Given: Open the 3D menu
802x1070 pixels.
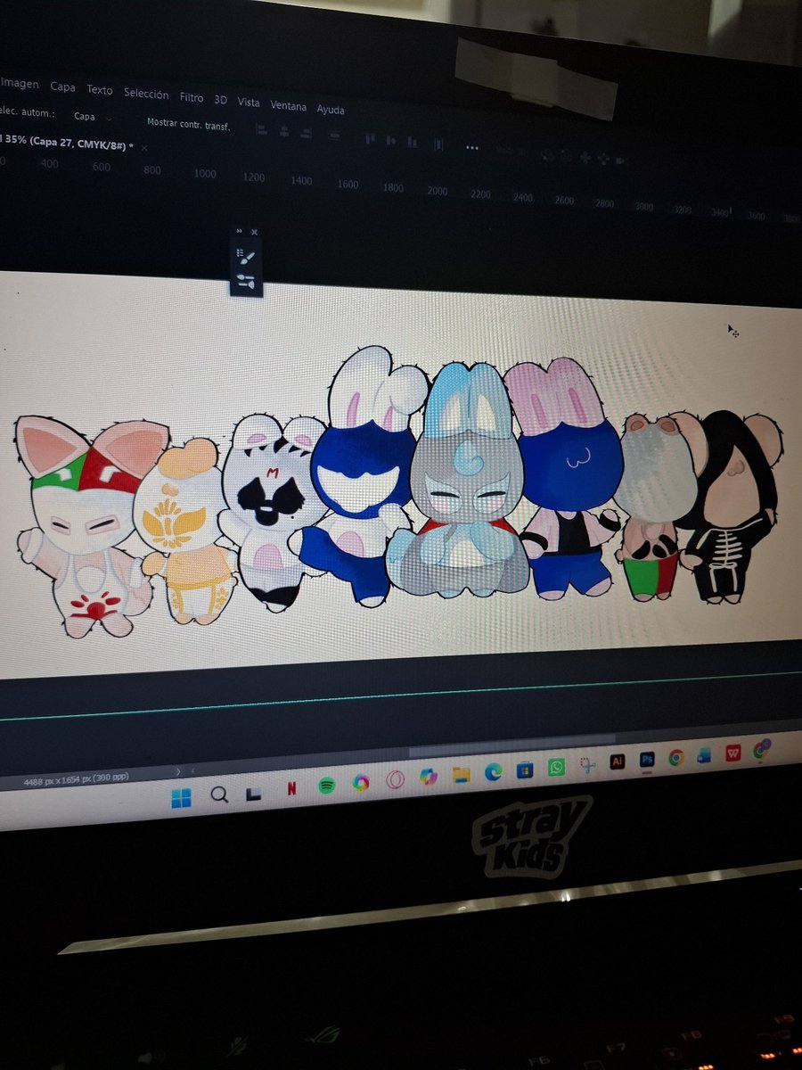Looking at the screenshot, I should pyautogui.click(x=221, y=100).
